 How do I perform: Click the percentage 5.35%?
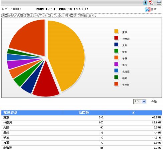click(157, 128)
